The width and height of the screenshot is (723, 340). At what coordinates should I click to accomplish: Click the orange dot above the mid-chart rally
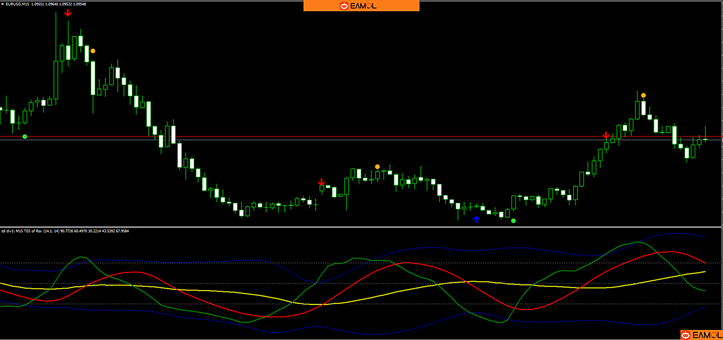pyautogui.click(x=377, y=167)
